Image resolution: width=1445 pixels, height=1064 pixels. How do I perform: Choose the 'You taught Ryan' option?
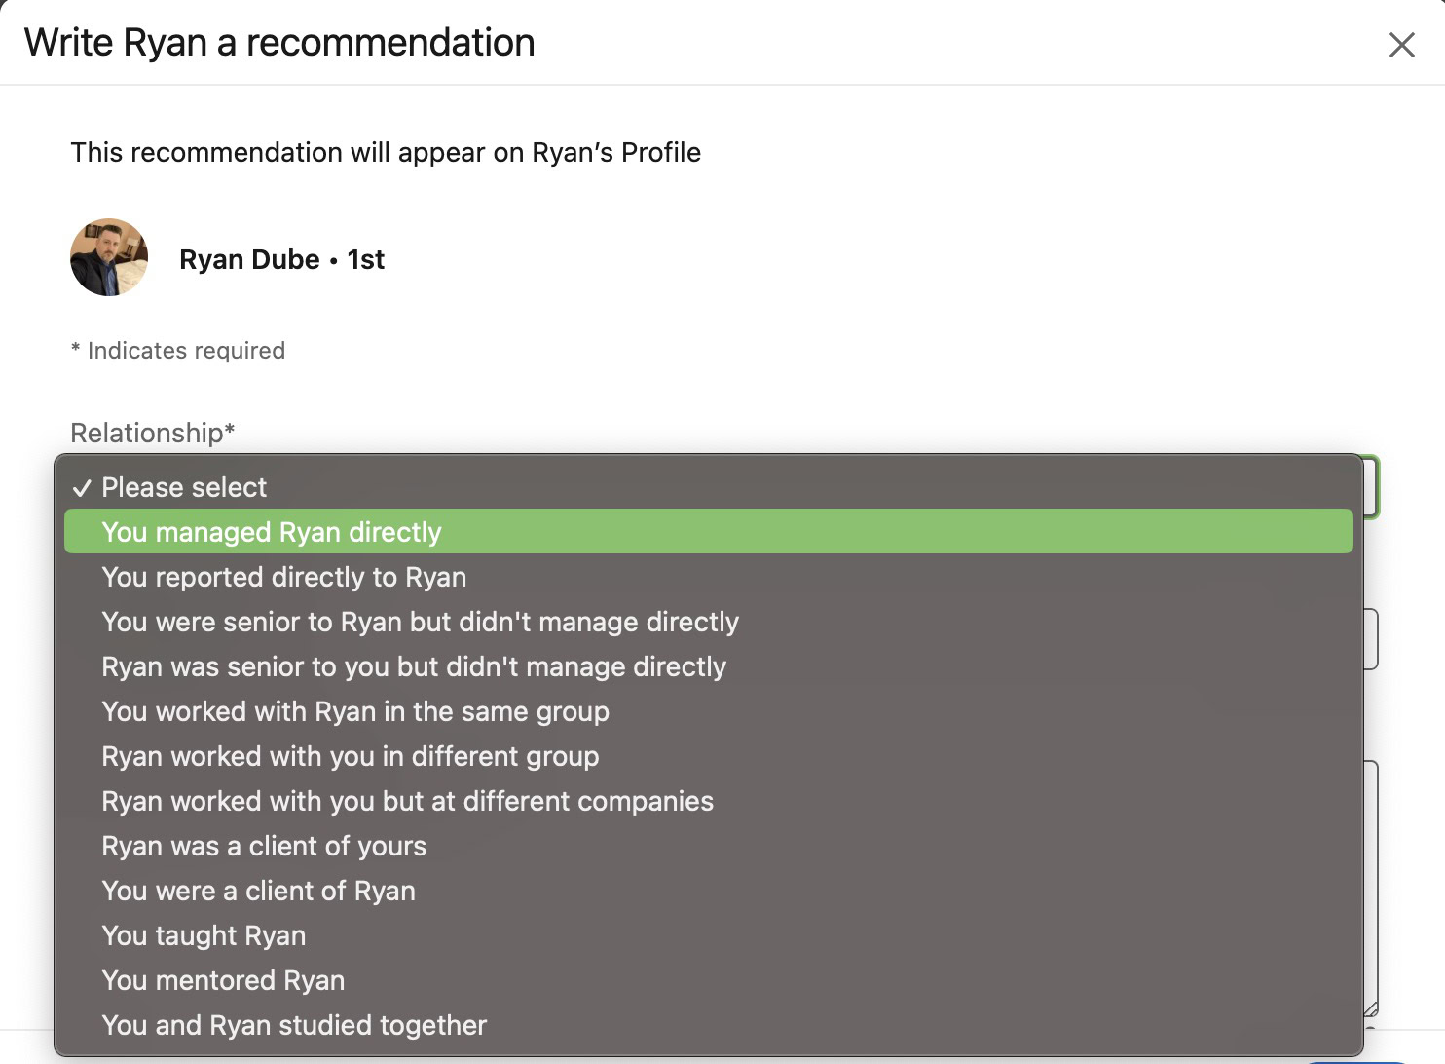(204, 935)
